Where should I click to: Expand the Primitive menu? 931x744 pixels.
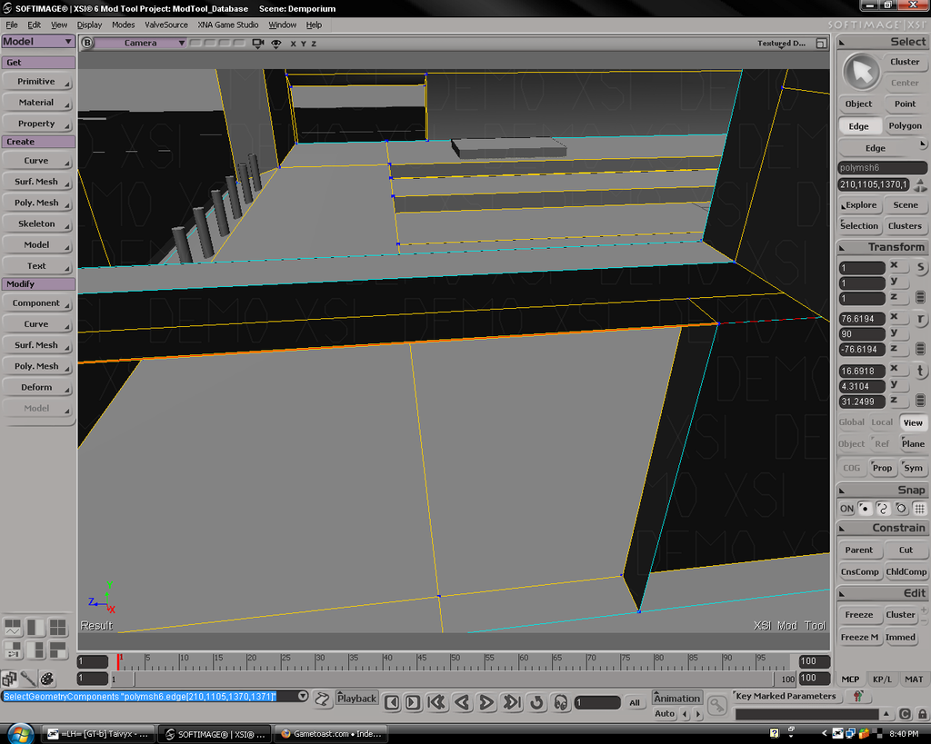(x=37, y=81)
